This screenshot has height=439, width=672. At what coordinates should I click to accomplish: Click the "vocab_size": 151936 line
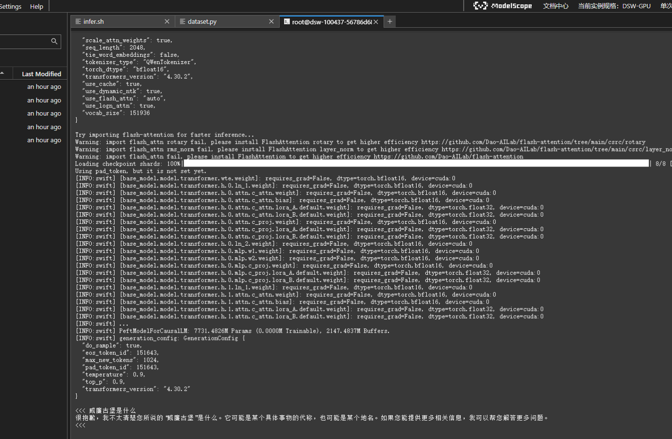[x=116, y=113]
